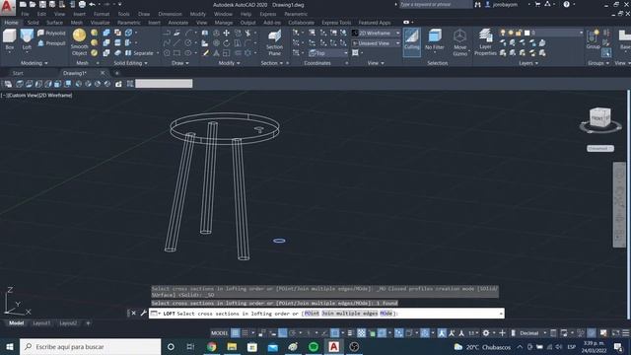Click the search binoculars icon
Image resolution: width=631 pixels, height=355 pixels.
(477, 4)
